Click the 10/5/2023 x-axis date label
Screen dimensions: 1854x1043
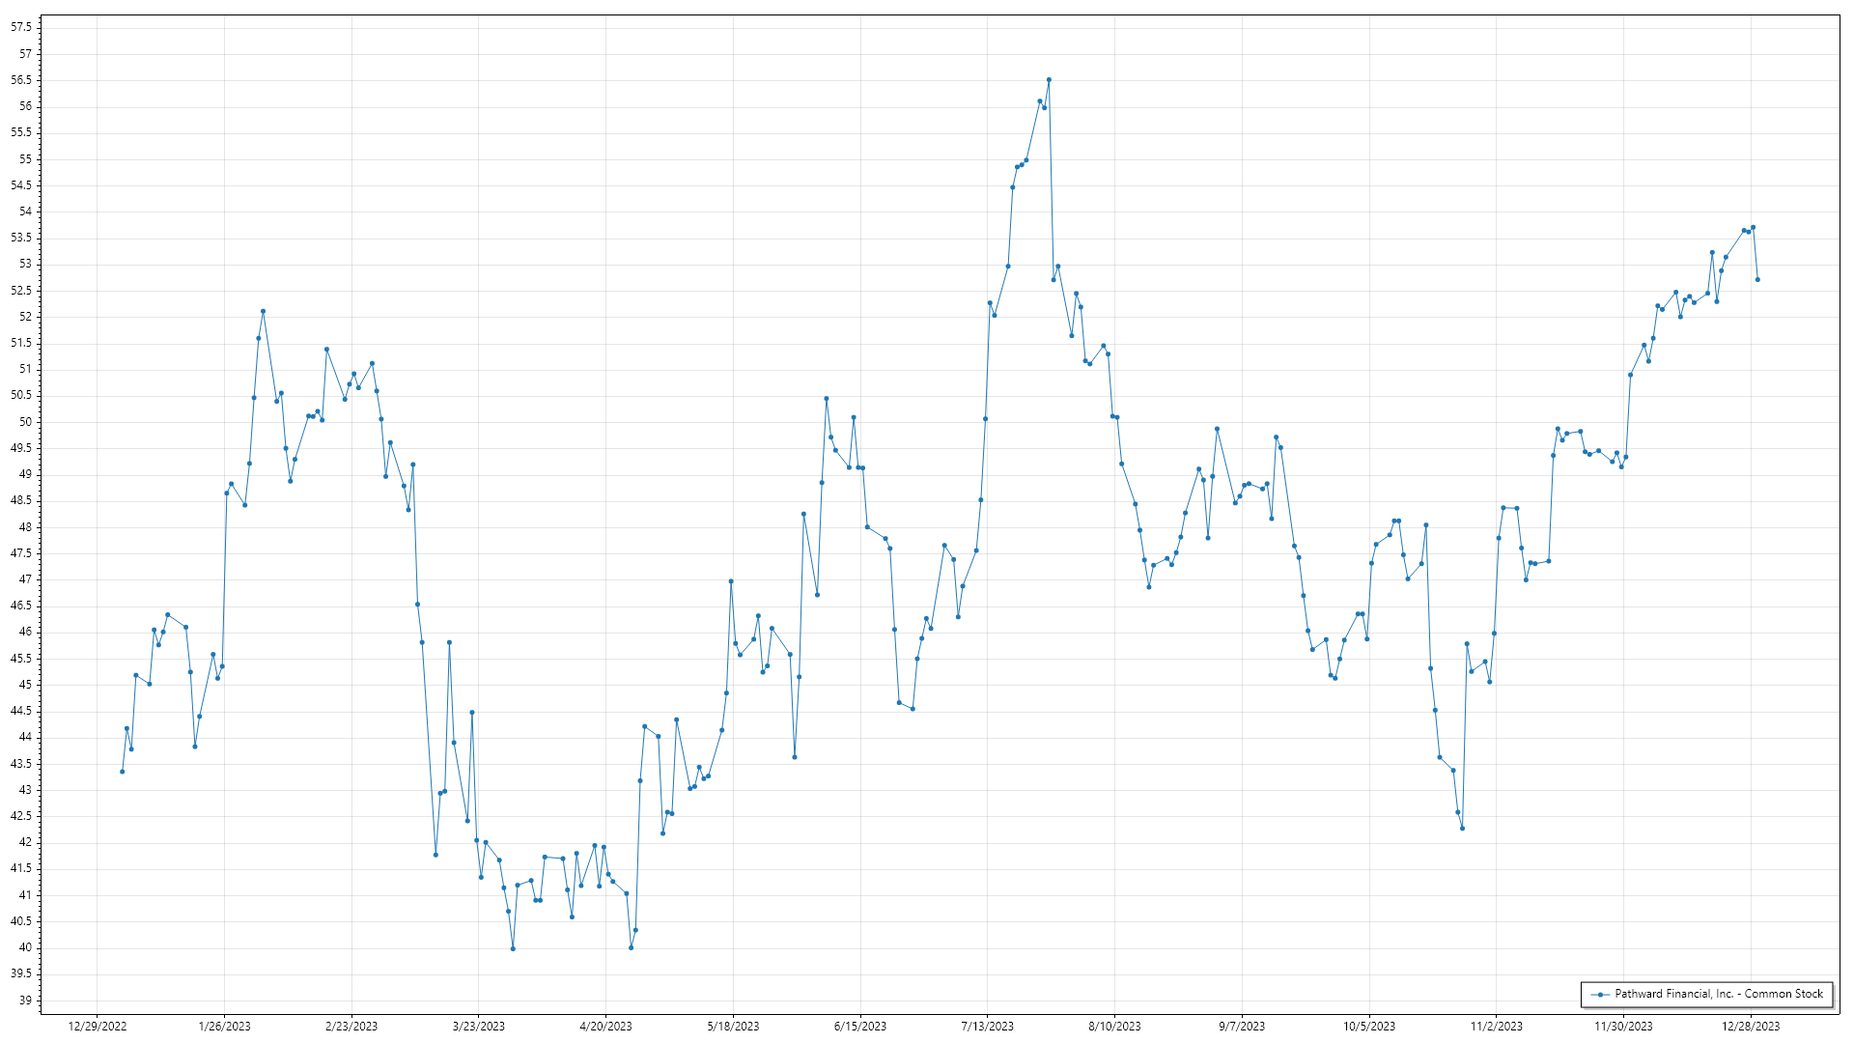(1369, 1027)
